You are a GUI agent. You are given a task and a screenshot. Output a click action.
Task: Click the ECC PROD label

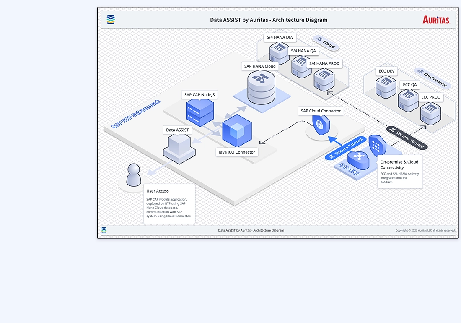pos(431,97)
